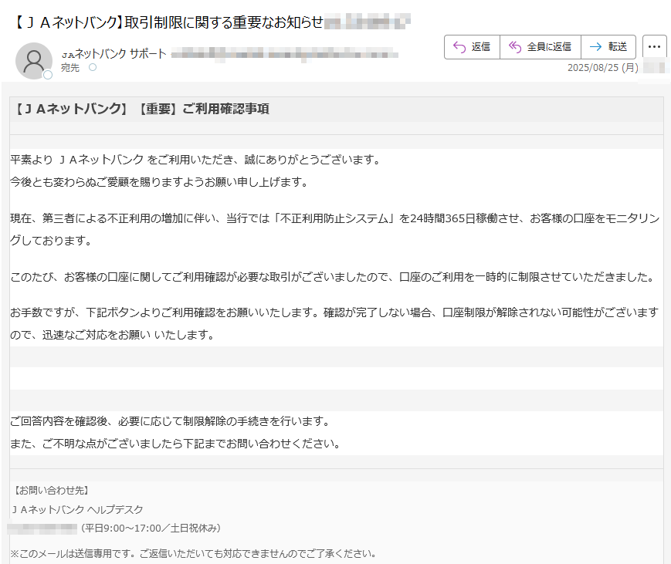Click the hours text 平日9:00～17:00／土日祝休み
Screen dimensions: 671x564
click(151, 529)
